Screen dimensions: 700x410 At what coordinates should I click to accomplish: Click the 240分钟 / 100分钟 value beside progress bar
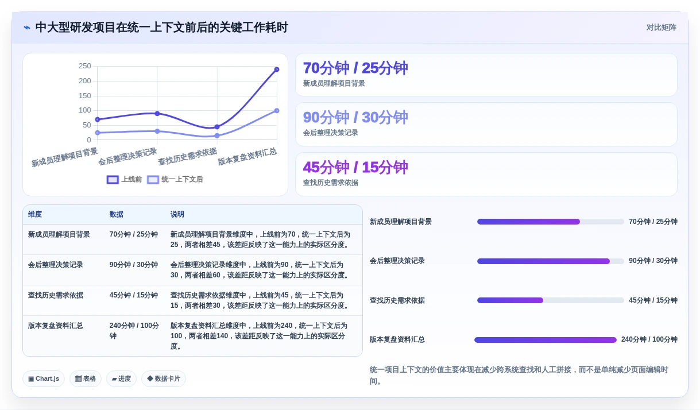click(649, 339)
